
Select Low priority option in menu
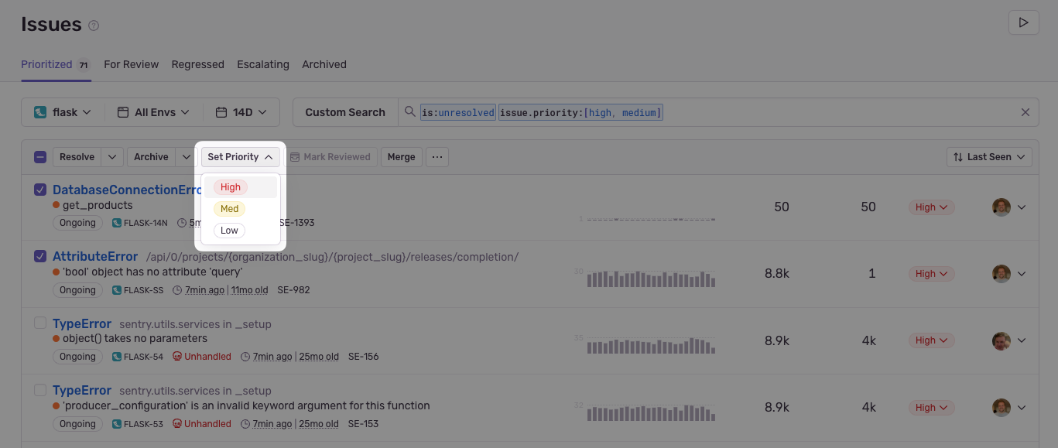coord(229,231)
